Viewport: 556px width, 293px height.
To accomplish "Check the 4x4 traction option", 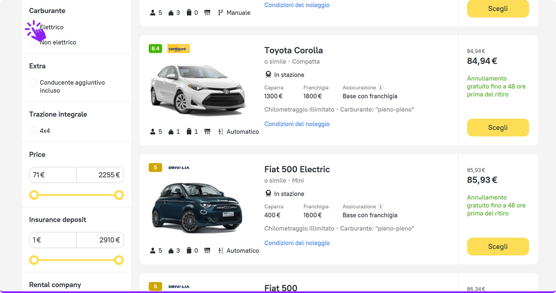I will (33, 131).
